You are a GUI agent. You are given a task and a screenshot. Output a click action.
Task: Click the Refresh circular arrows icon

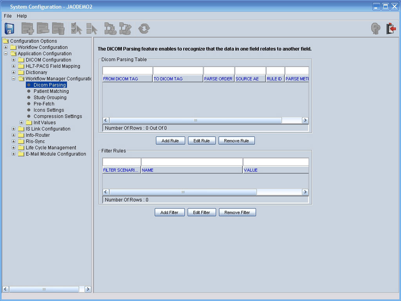pyautogui.click(x=144, y=28)
